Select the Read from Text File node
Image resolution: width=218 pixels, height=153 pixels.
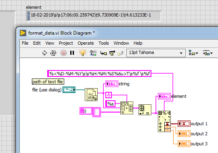point(91,95)
